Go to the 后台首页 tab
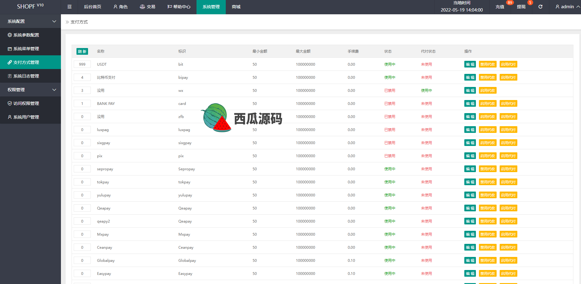The image size is (581, 284). [92, 7]
